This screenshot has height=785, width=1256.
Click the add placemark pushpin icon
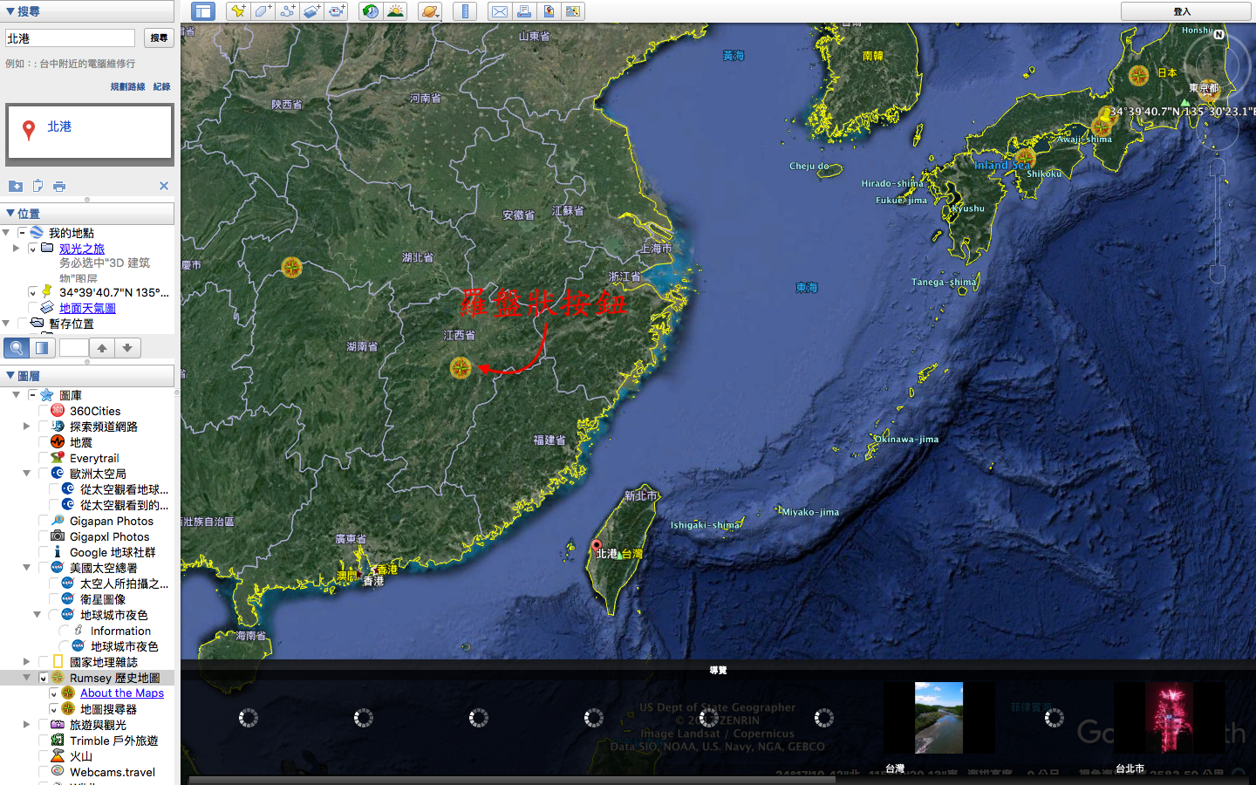(x=237, y=11)
